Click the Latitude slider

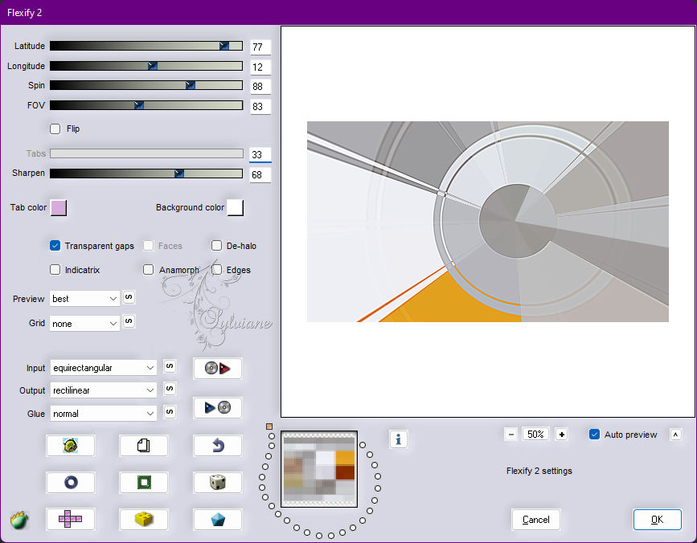coord(146,46)
